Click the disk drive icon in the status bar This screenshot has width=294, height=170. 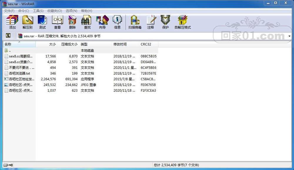click(x=5, y=165)
